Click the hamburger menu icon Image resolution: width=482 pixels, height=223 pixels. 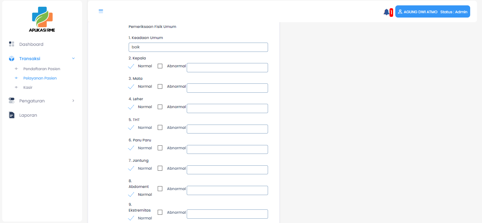point(101,11)
